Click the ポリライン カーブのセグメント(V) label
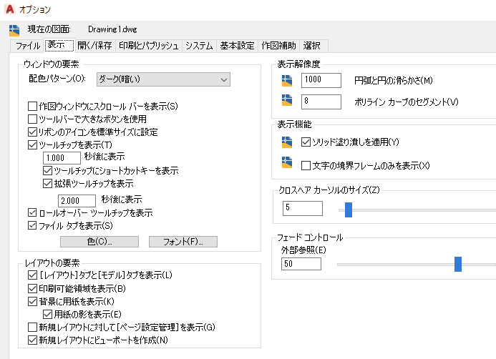This screenshot has width=496, height=359. pyautogui.click(x=407, y=102)
